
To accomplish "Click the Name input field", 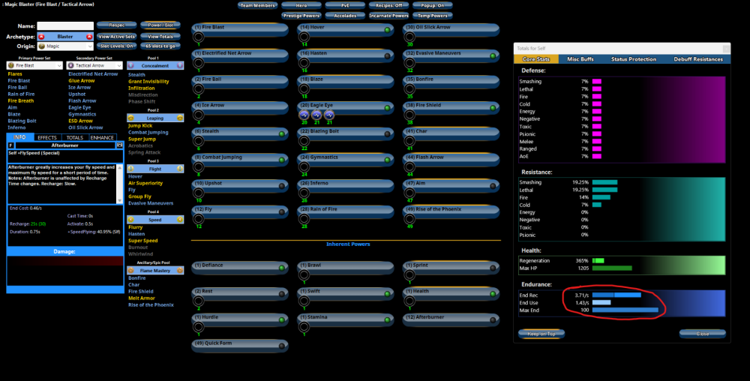I will [x=65, y=25].
